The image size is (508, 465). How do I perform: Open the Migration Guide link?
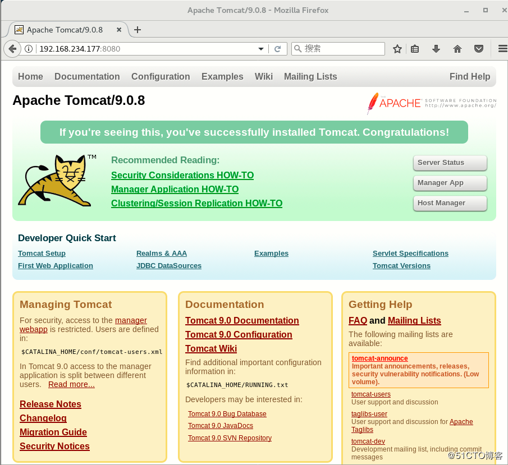click(x=53, y=432)
